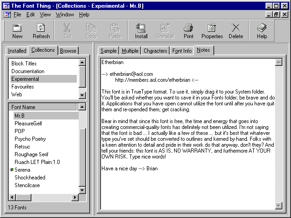Print using the printer icon
The height and width of the screenshot is (218, 291).
coord(189,31)
